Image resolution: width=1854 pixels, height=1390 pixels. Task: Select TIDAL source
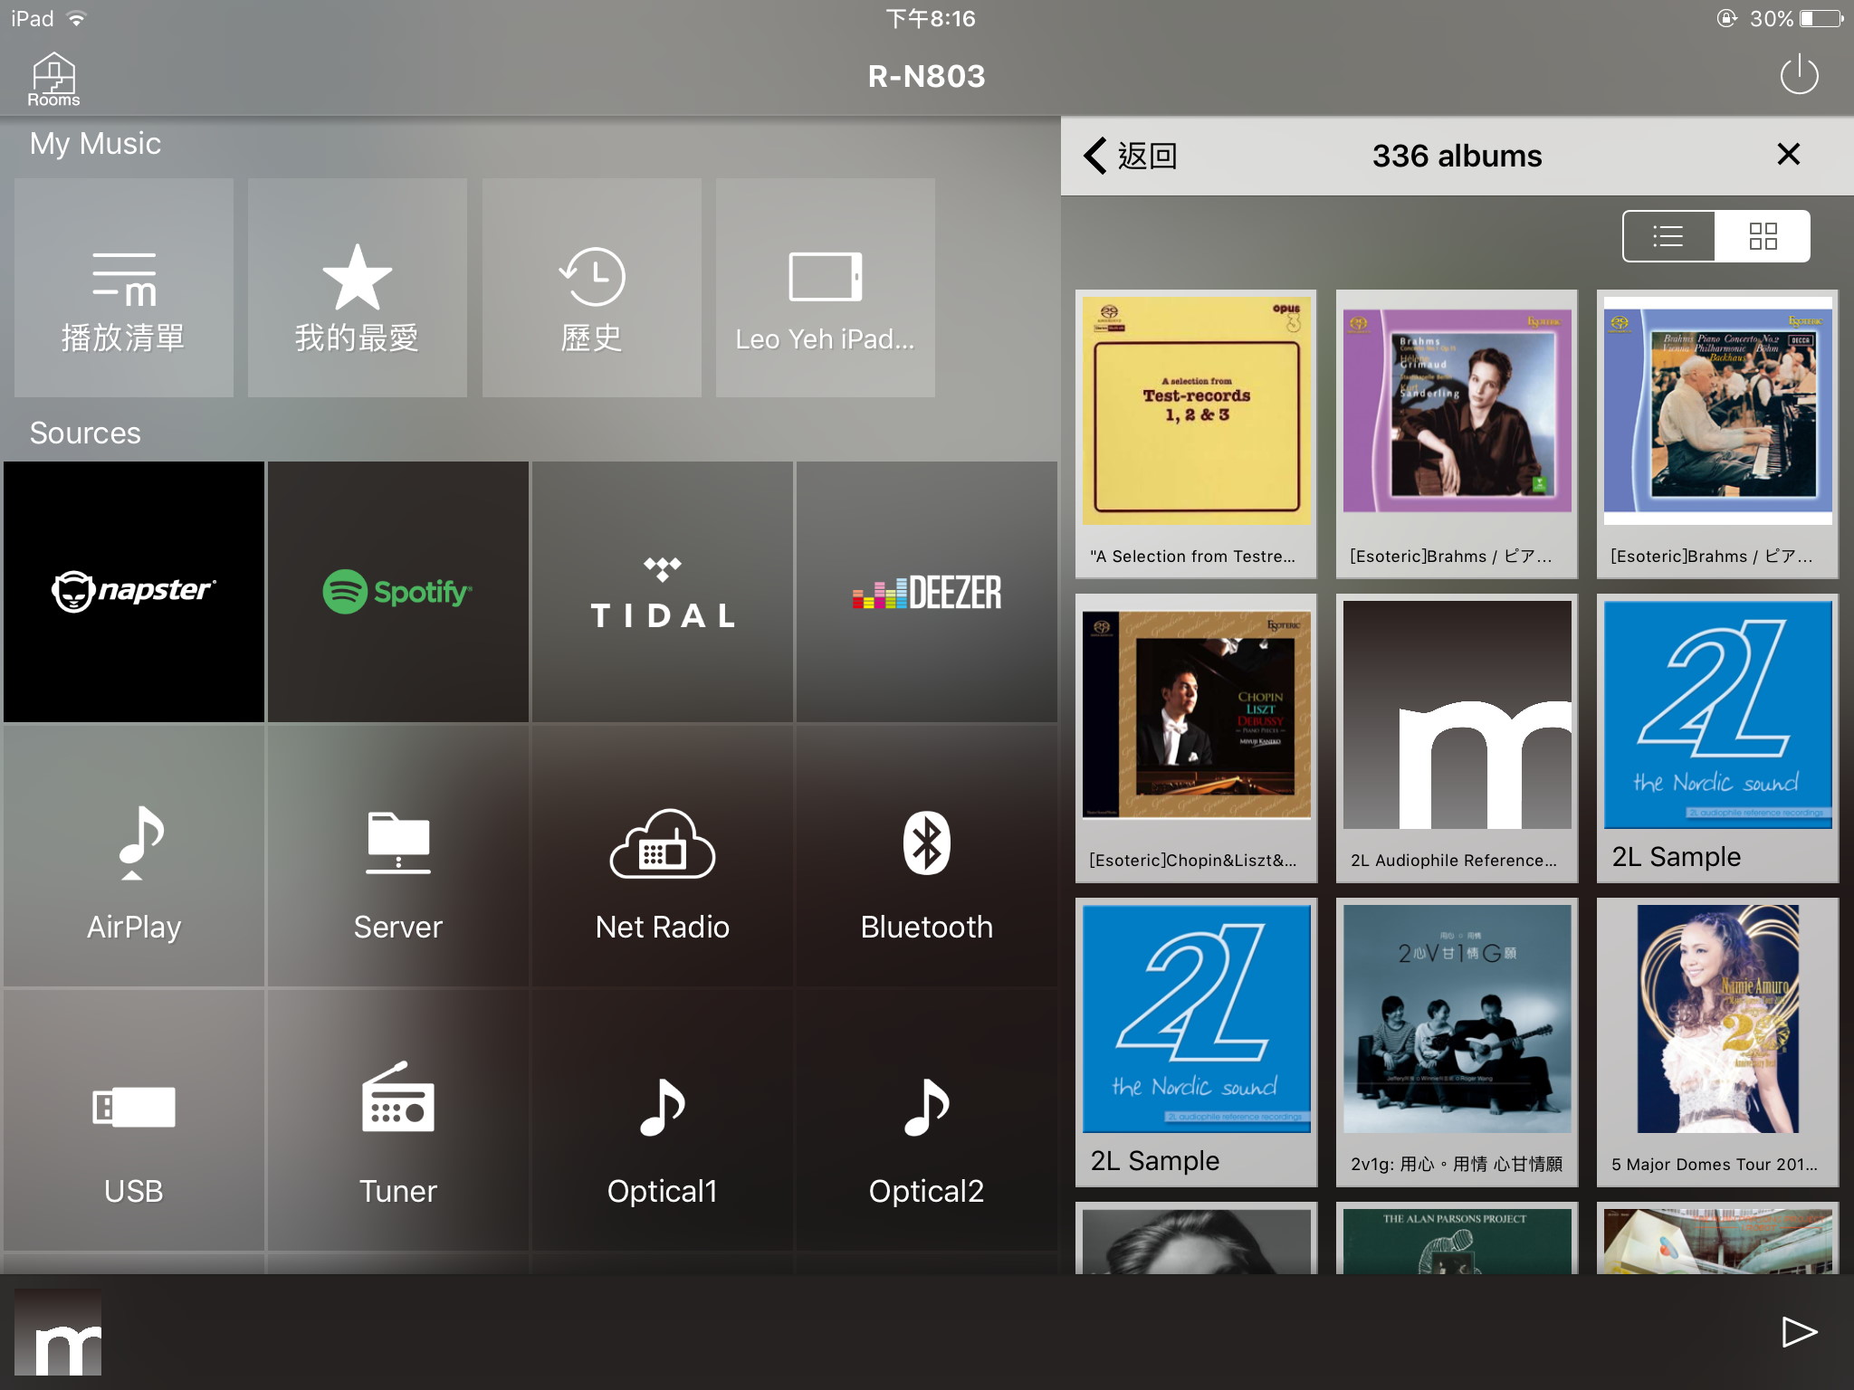[663, 592]
